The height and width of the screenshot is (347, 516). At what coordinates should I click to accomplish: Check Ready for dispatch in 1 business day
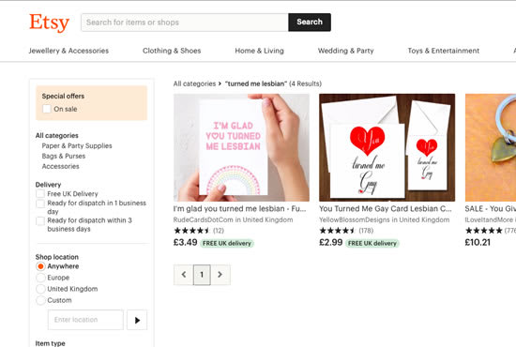coord(40,204)
